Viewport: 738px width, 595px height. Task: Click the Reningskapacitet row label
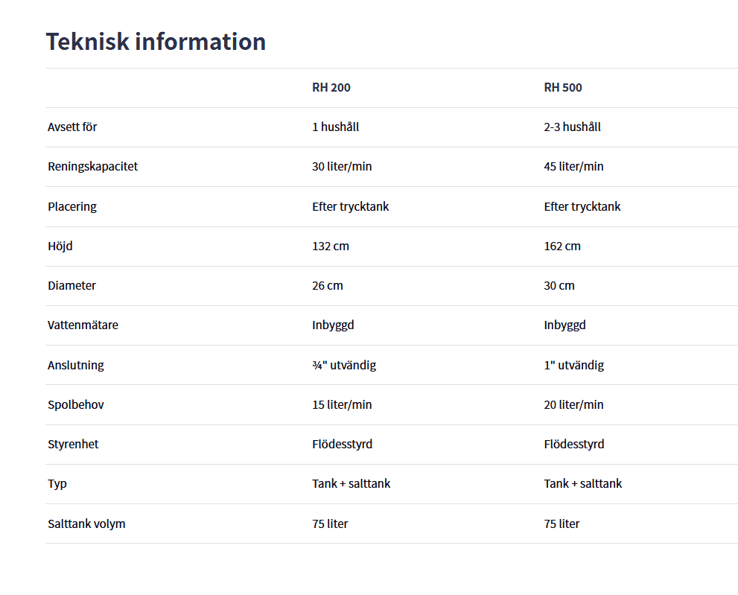tap(92, 167)
